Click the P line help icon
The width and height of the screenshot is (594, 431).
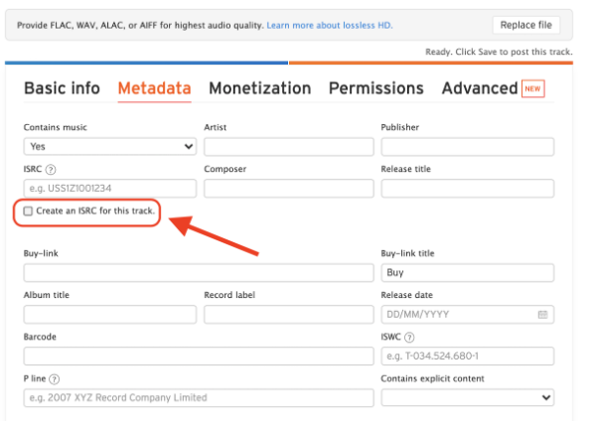pos(55,379)
